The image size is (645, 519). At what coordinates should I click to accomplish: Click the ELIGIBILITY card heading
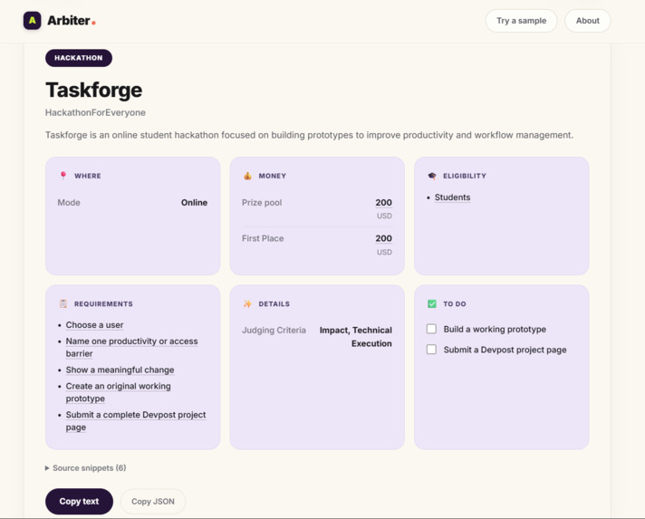(465, 176)
